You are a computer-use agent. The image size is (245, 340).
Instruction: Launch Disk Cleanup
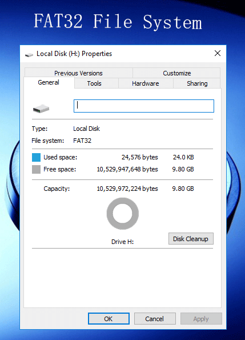point(191,239)
